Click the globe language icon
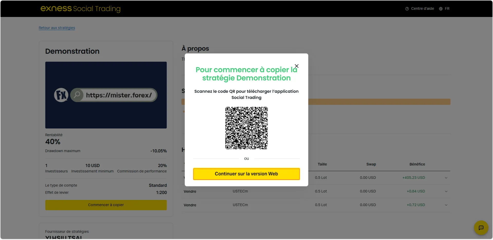This screenshot has height=240, width=493. click(441, 9)
